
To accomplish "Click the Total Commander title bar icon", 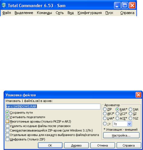I will tap(4, 5).
